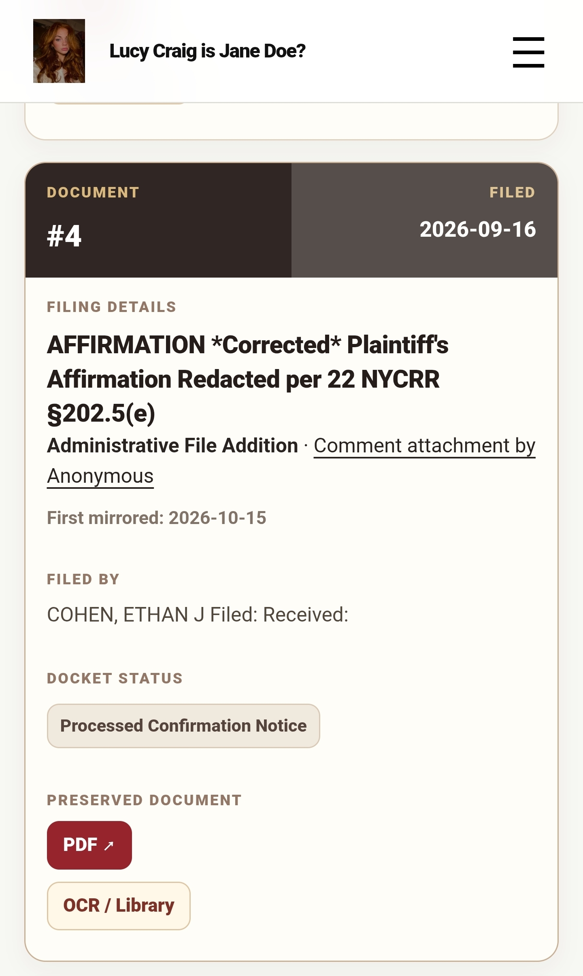Screen dimensions: 583x976
Task: Tap the red-haired profile thumbnail
Action: (x=59, y=51)
